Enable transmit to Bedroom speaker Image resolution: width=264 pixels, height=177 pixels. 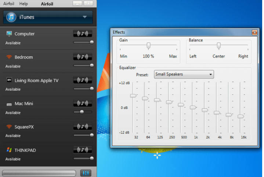coord(83,57)
